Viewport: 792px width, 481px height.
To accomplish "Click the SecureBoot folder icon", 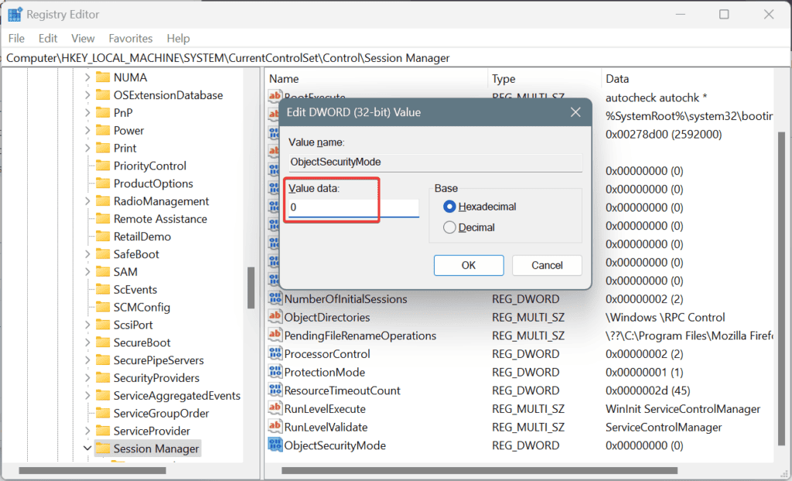I will (103, 343).
